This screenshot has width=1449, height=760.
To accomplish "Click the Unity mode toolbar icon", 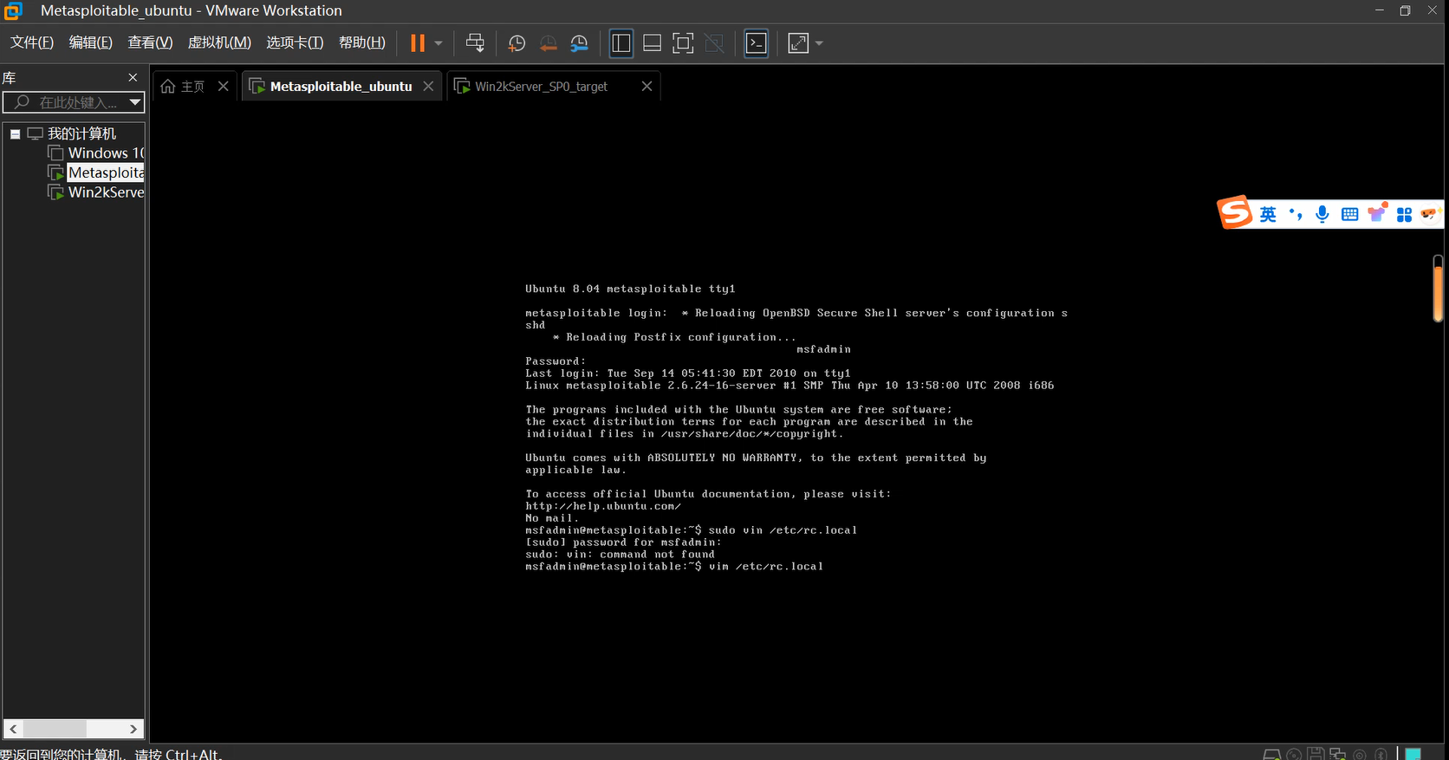I will (x=714, y=43).
